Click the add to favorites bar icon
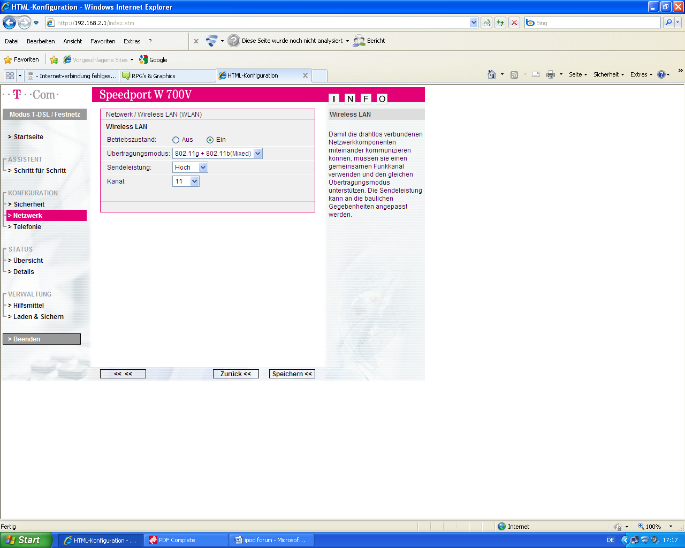This screenshot has width=685, height=548. click(x=54, y=59)
